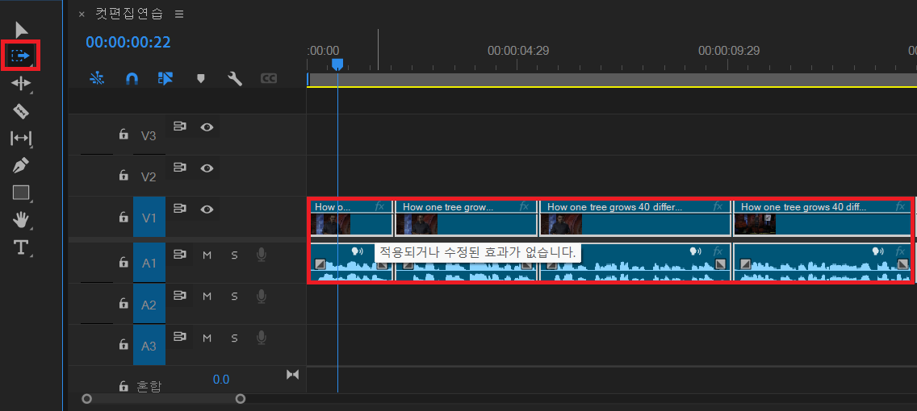Select the Pen tool
This screenshot has width=917, height=411.
[x=20, y=165]
